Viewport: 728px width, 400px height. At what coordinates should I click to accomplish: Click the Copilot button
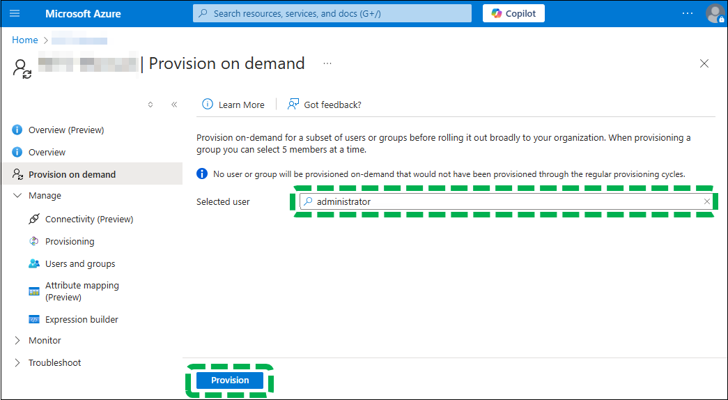coord(513,13)
